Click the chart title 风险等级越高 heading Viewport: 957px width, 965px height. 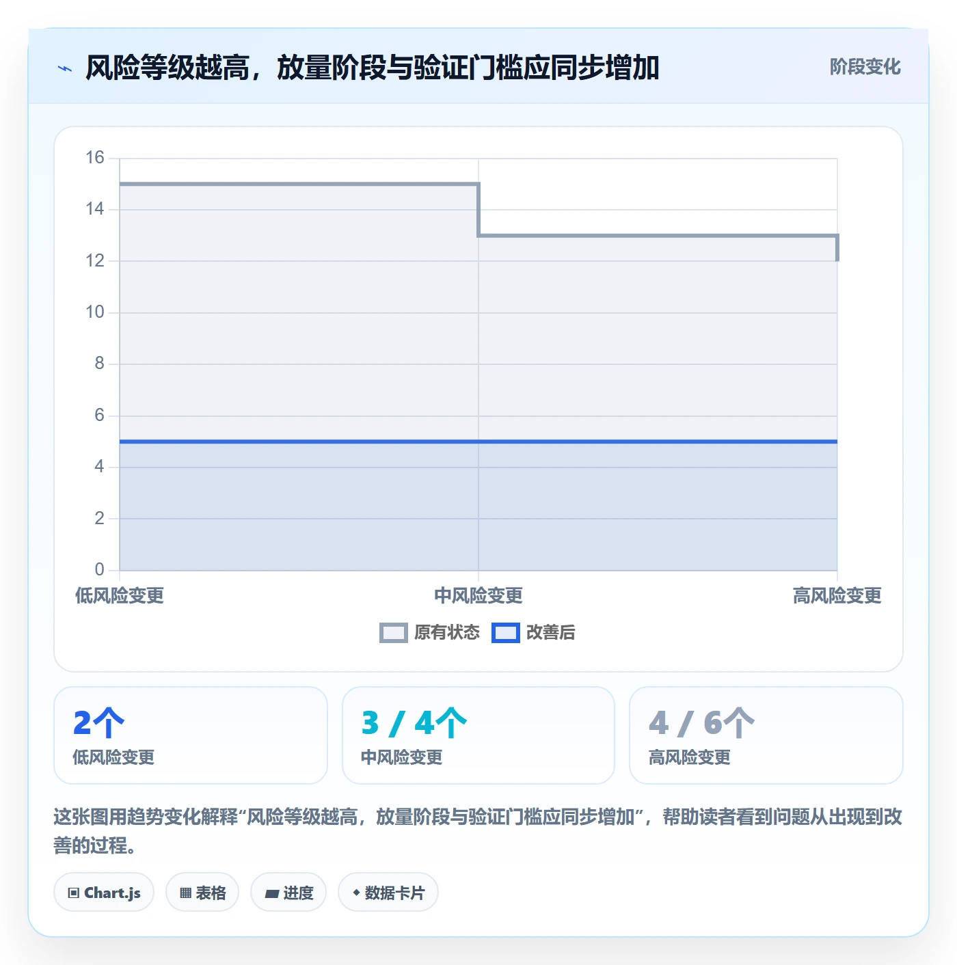click(373, 68)
